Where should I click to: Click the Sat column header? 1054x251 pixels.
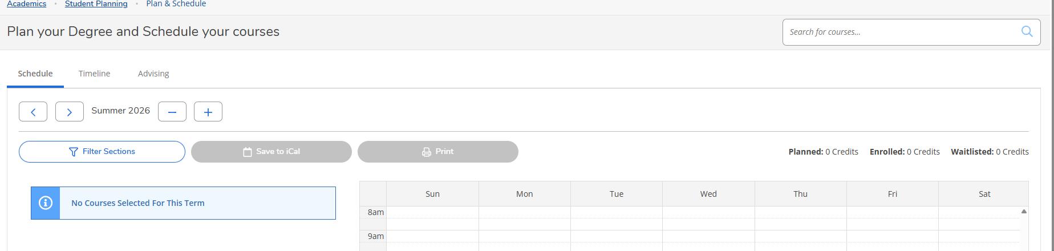point(984,194)
